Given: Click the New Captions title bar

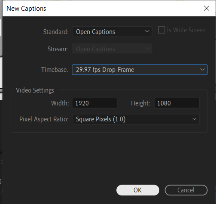Looking at the screenshot, I should [x=100, y=8].
